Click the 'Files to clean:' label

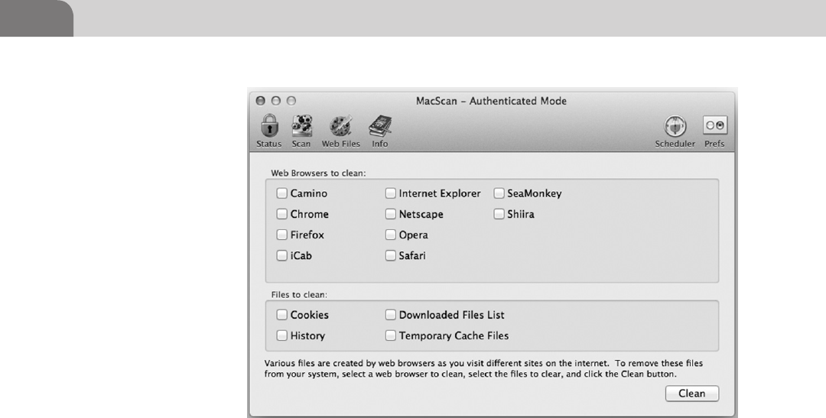pos(299,294)
